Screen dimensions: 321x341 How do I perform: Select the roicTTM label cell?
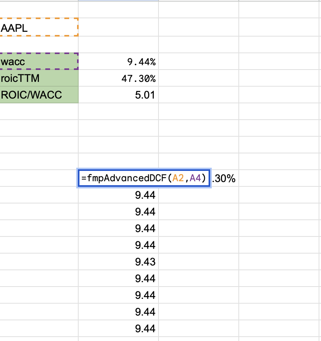coord(39,78)
